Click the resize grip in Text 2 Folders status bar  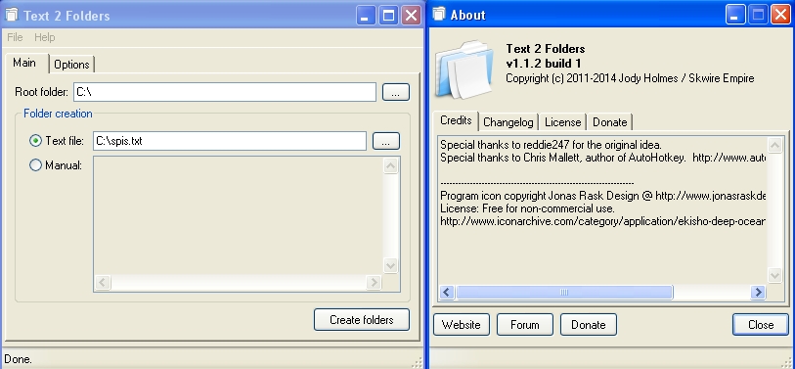pyautogui.click(x=417, y=362)
